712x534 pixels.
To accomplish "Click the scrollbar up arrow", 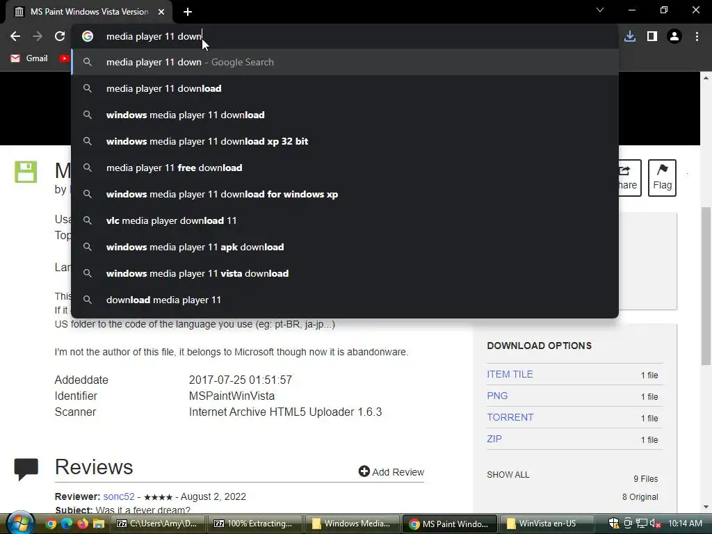I will pyautogui.click(x=706, y=78).
